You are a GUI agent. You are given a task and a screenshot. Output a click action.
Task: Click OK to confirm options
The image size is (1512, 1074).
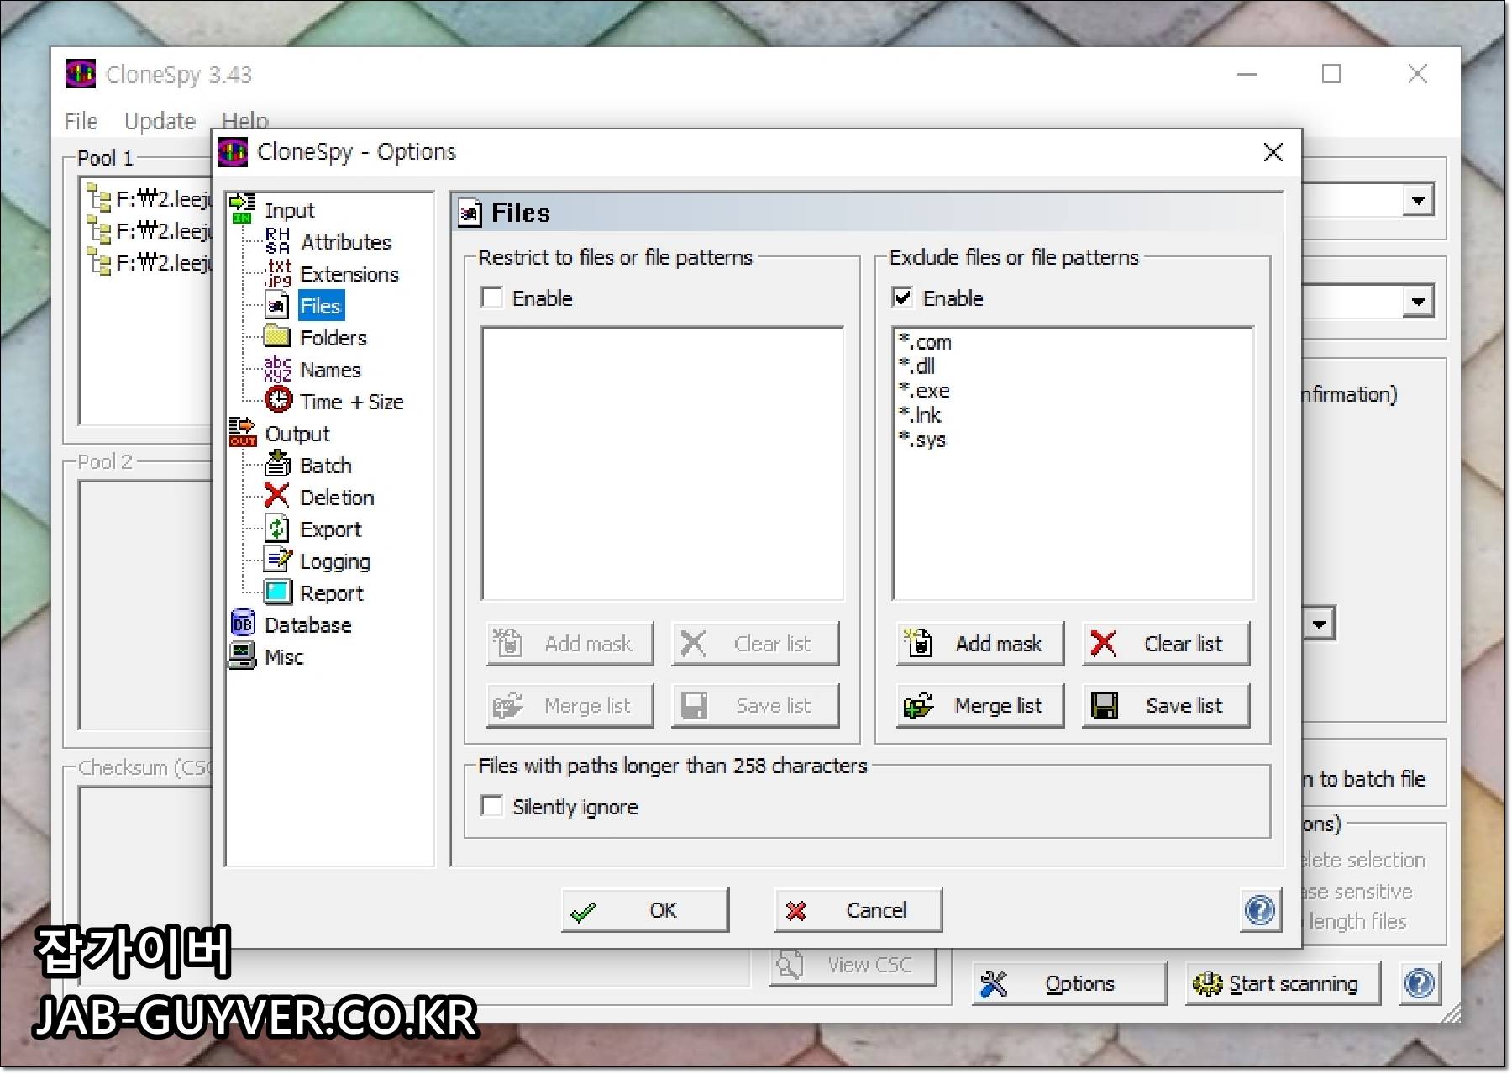645,910
